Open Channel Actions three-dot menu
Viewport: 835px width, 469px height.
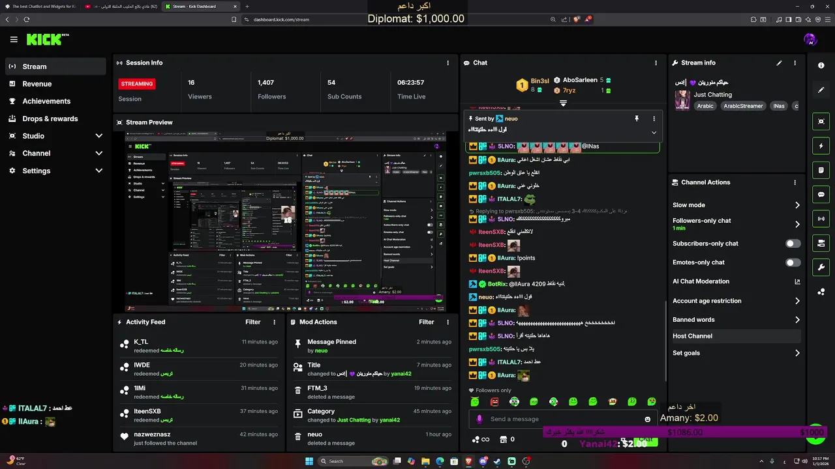click(x=795, y=182)
